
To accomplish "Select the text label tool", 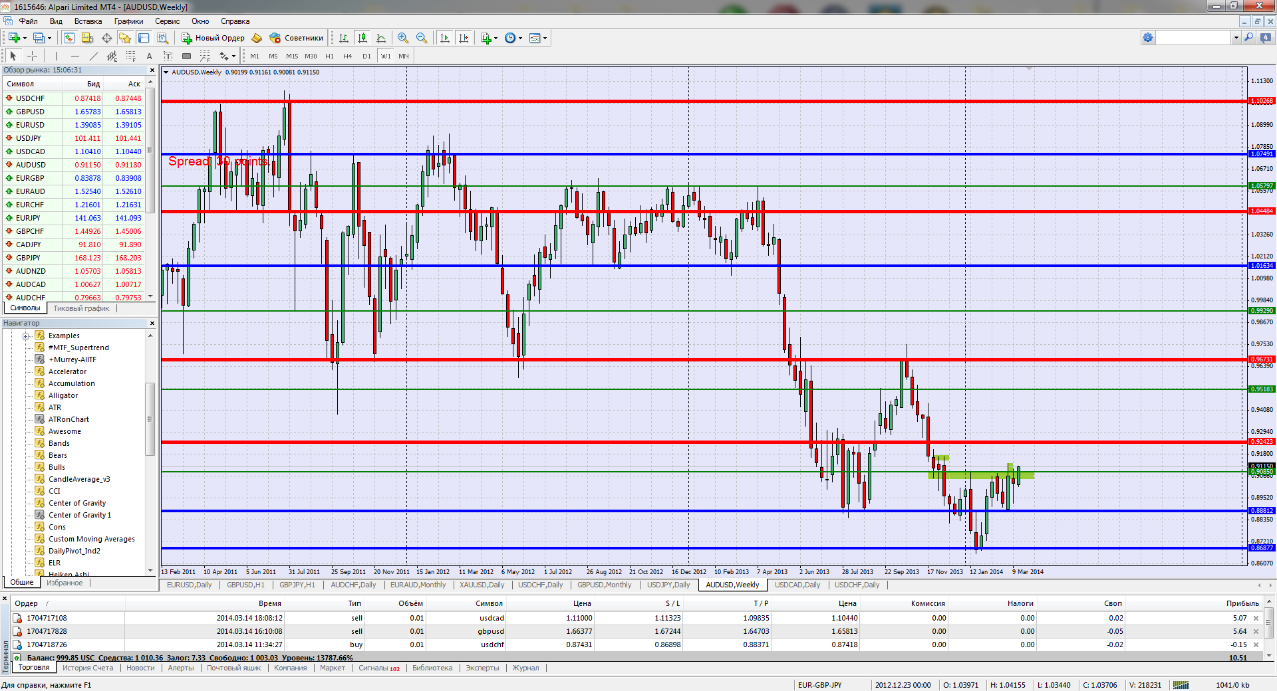I will click(149, 56).
